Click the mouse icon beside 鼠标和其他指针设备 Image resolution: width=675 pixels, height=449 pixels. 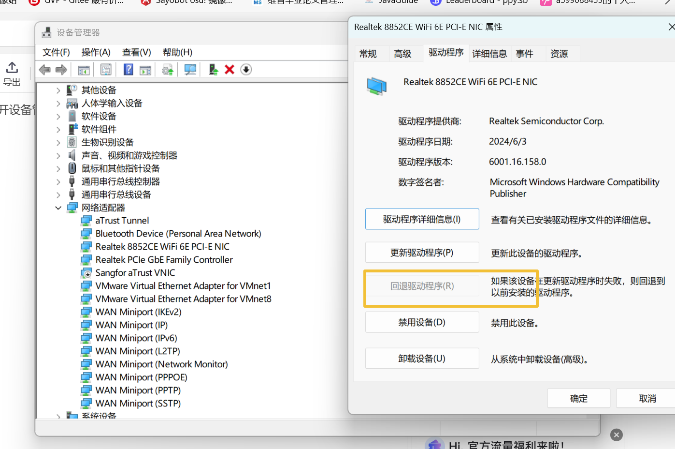point(72,168)
